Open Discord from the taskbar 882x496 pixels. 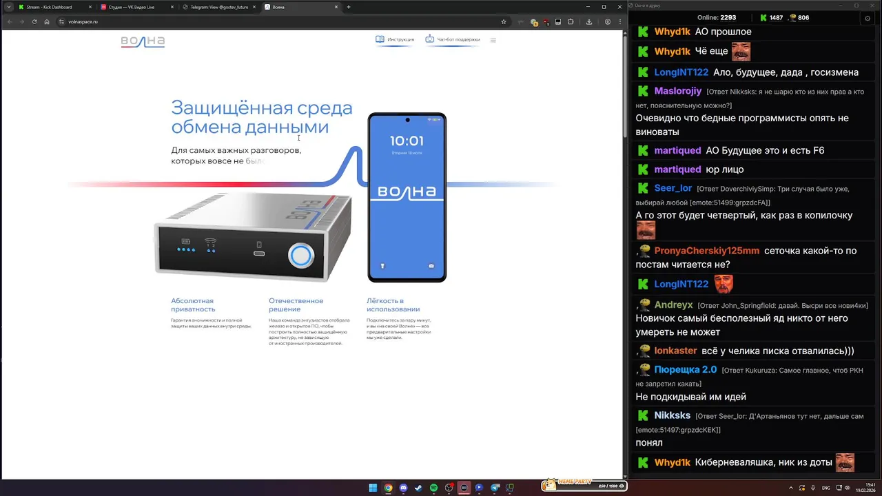tap(403, 488)
